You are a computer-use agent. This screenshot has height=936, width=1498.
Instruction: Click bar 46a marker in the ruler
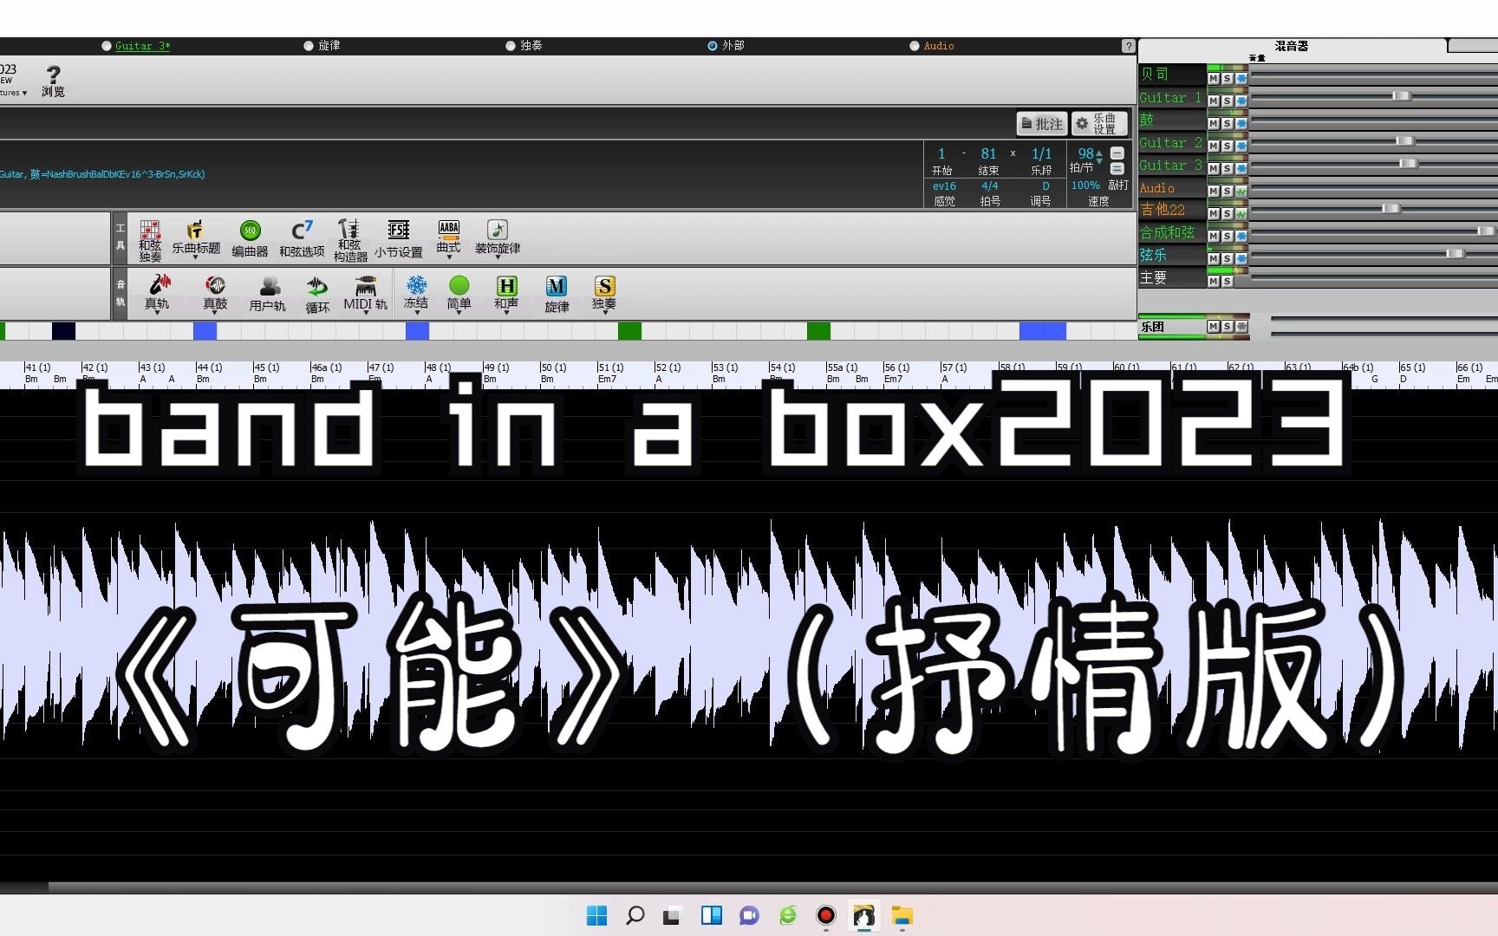[326, 367]
